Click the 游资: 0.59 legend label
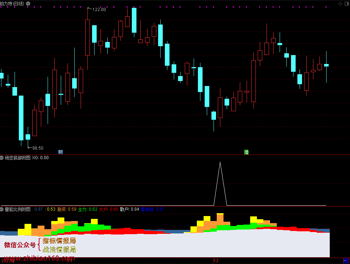The image size is (350, 264). [x=66, y=209]
